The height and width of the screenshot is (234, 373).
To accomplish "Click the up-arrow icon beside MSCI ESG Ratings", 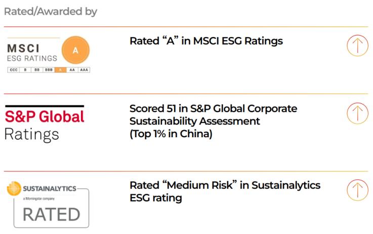I will [357, 46].
